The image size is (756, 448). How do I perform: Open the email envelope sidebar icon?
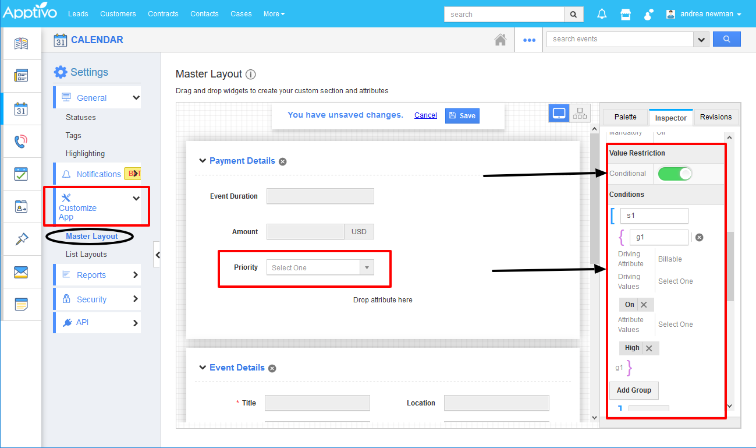[x=21, y=272]
